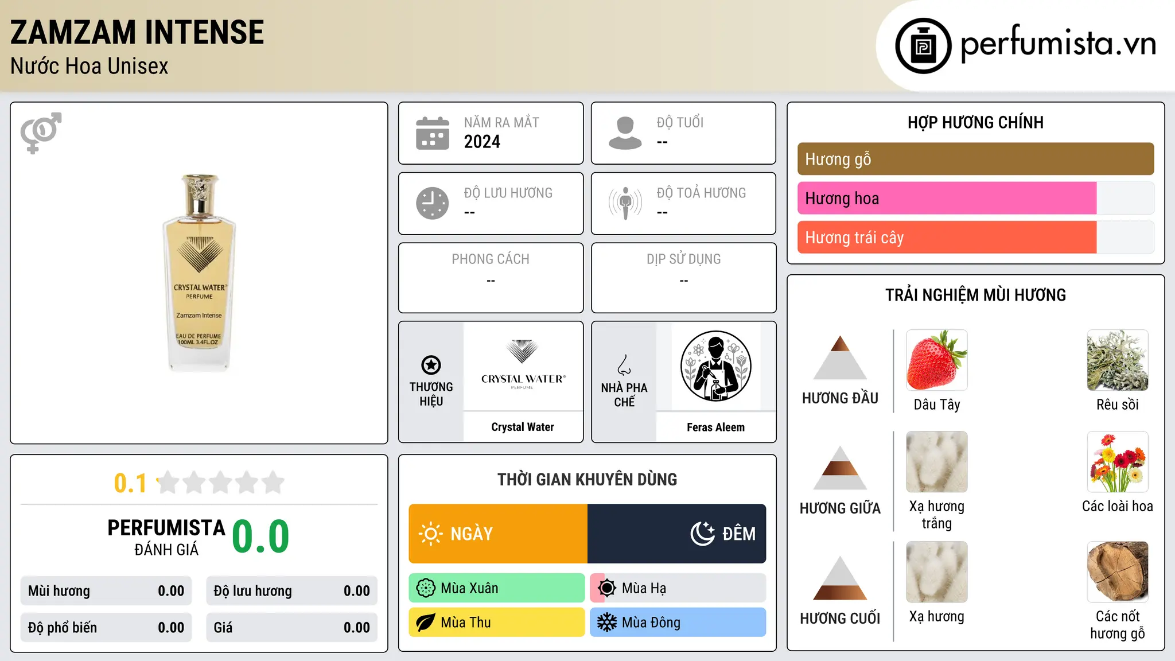
Task: Click the nose icon above Nhà pha chế
Action: (624, 365)
